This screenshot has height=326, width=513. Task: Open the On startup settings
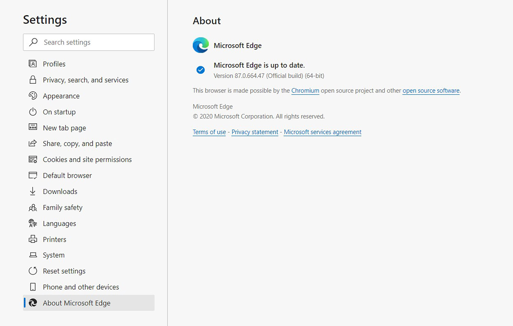[x=89, y=112]
